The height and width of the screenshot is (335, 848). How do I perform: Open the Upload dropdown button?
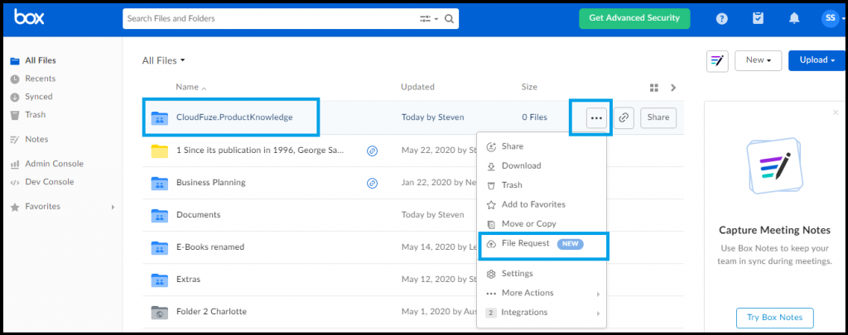coord(817,60)
